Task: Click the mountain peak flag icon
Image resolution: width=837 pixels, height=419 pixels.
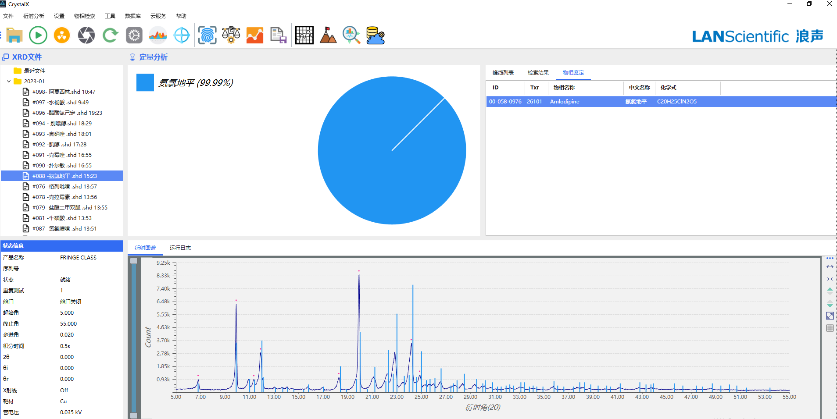Action: point(328,35)
